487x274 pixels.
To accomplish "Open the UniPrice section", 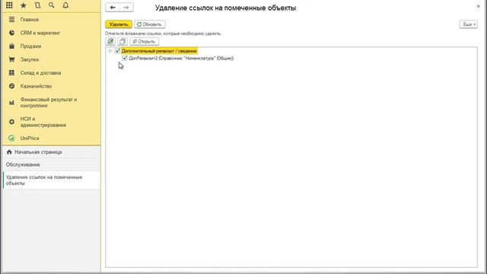I will 30,139.
